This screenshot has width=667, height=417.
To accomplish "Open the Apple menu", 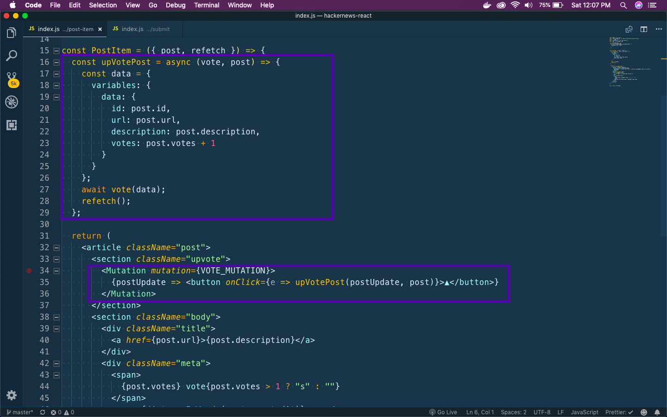I will click(13, 5).
